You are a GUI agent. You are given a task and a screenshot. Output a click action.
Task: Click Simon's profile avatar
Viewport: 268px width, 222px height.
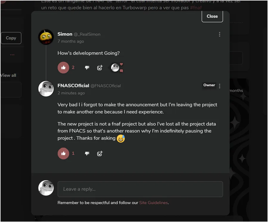tap(46, 37)
